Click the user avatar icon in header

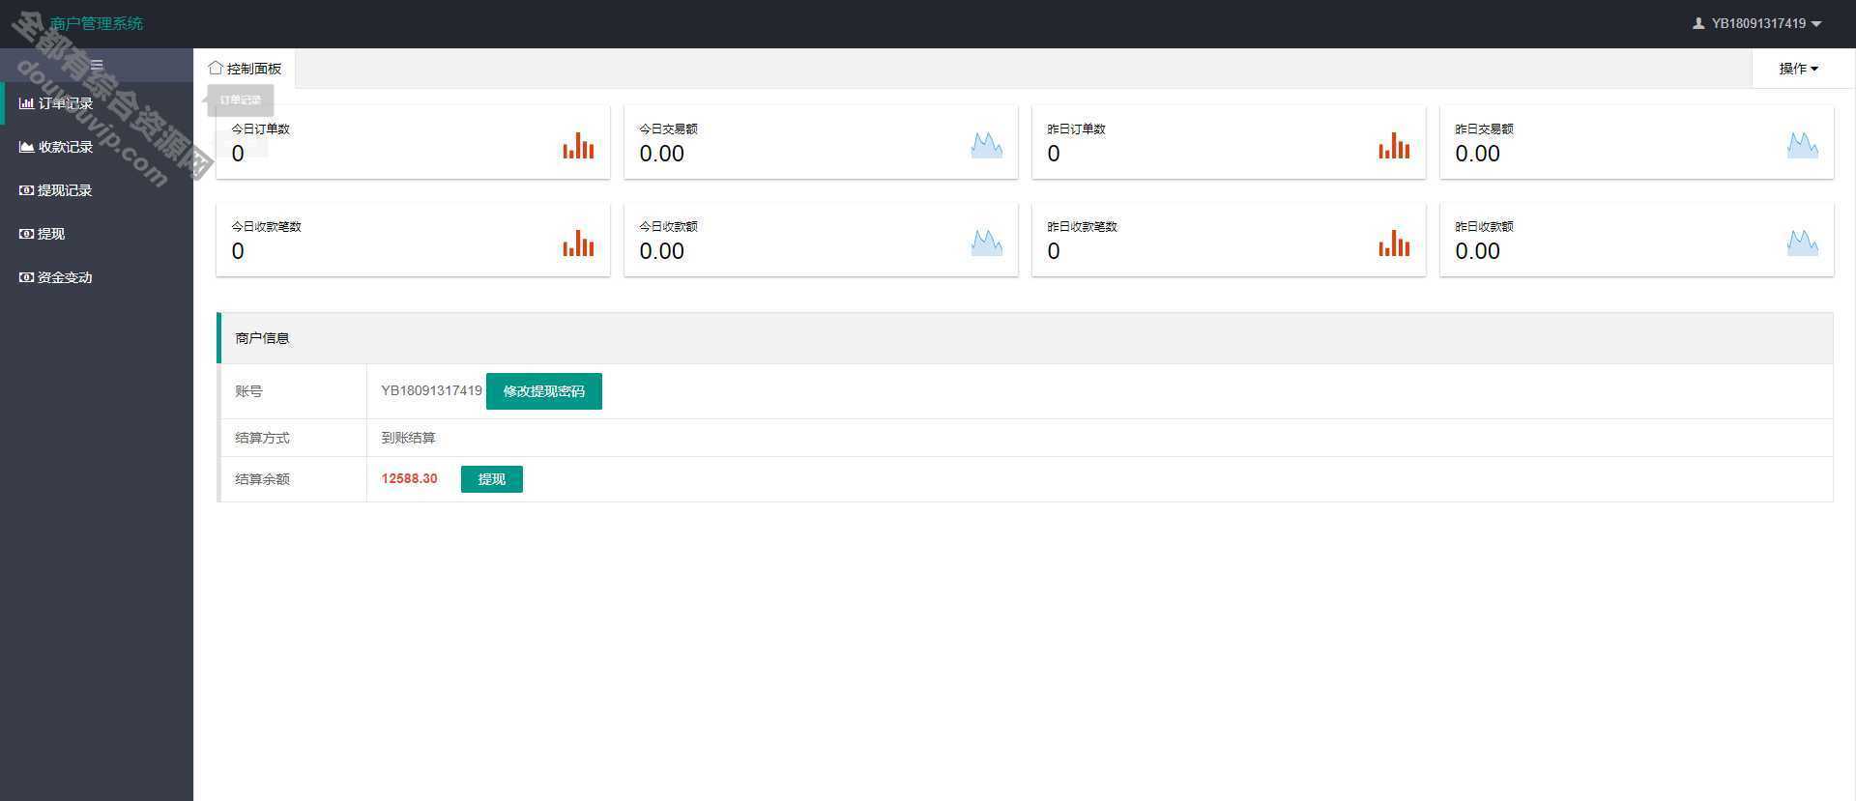coord(1698,23)
